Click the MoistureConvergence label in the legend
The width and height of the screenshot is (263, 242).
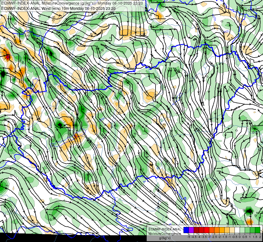[x=165, y=234]
